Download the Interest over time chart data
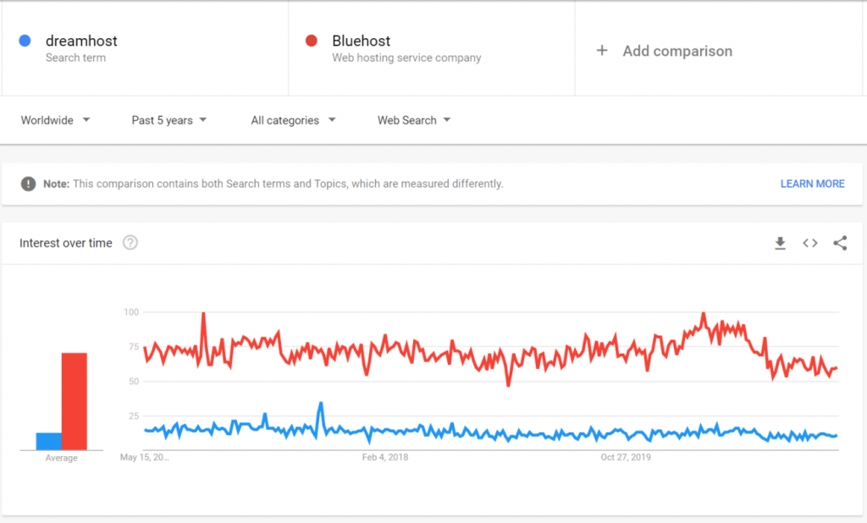The width and height of the screenshot is (867, 523). (780, 244)
